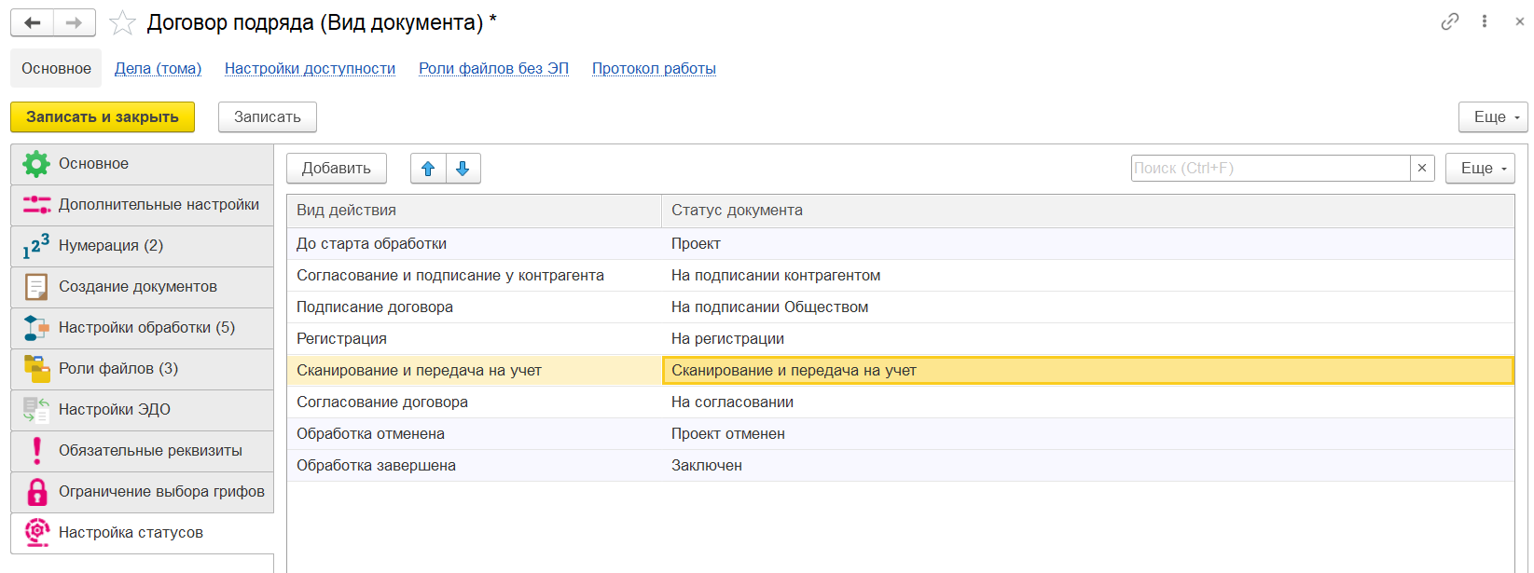Click status cell На регистрации
Image resolution: width=1534 pixels, height=573 pixels.
(x=1088, y=339)
